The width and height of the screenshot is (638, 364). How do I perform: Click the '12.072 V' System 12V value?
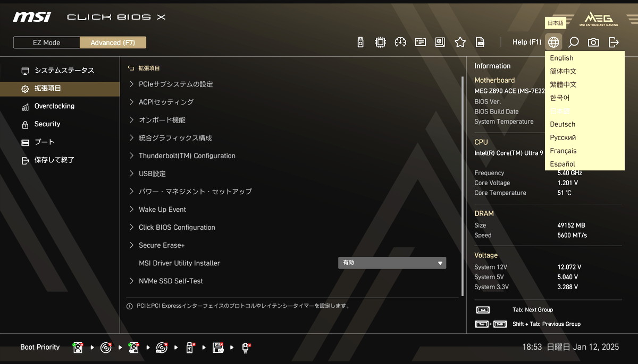[569, 267]
